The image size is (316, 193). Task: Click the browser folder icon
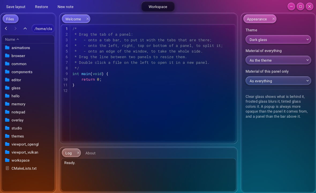pos(7,56)
